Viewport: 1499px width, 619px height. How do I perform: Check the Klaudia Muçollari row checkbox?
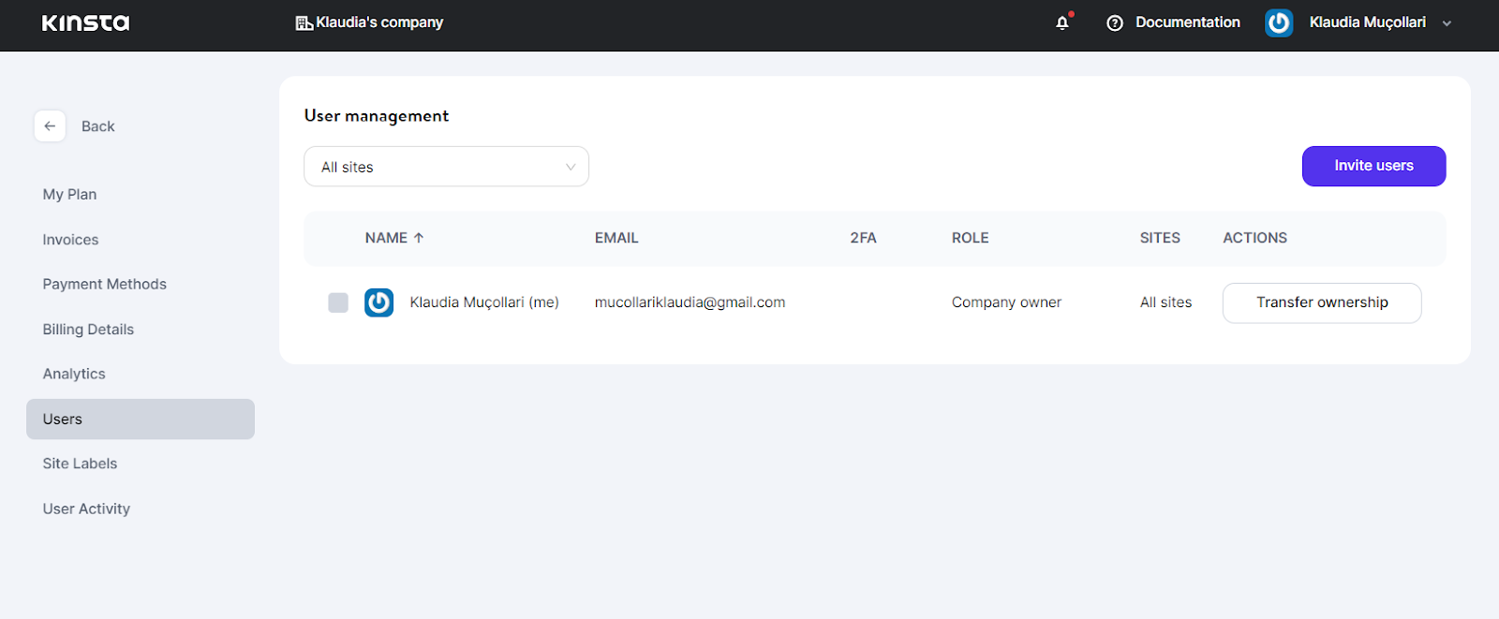coord(338,302)
